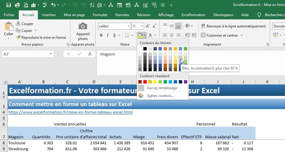
Task: Pick black theme color swatch
Action: pos(145,49)
